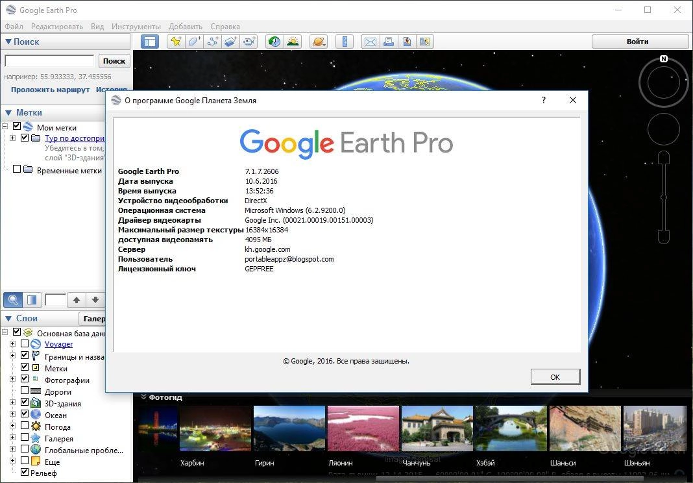Expand the Voyager layer node

(x=12, y=343)
